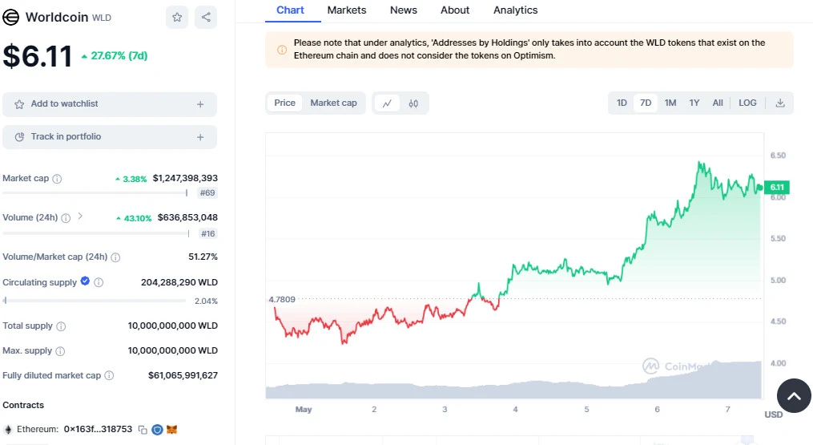Click Add to watchlist button
Screen dimensions: 813x445
coord(110,104)
